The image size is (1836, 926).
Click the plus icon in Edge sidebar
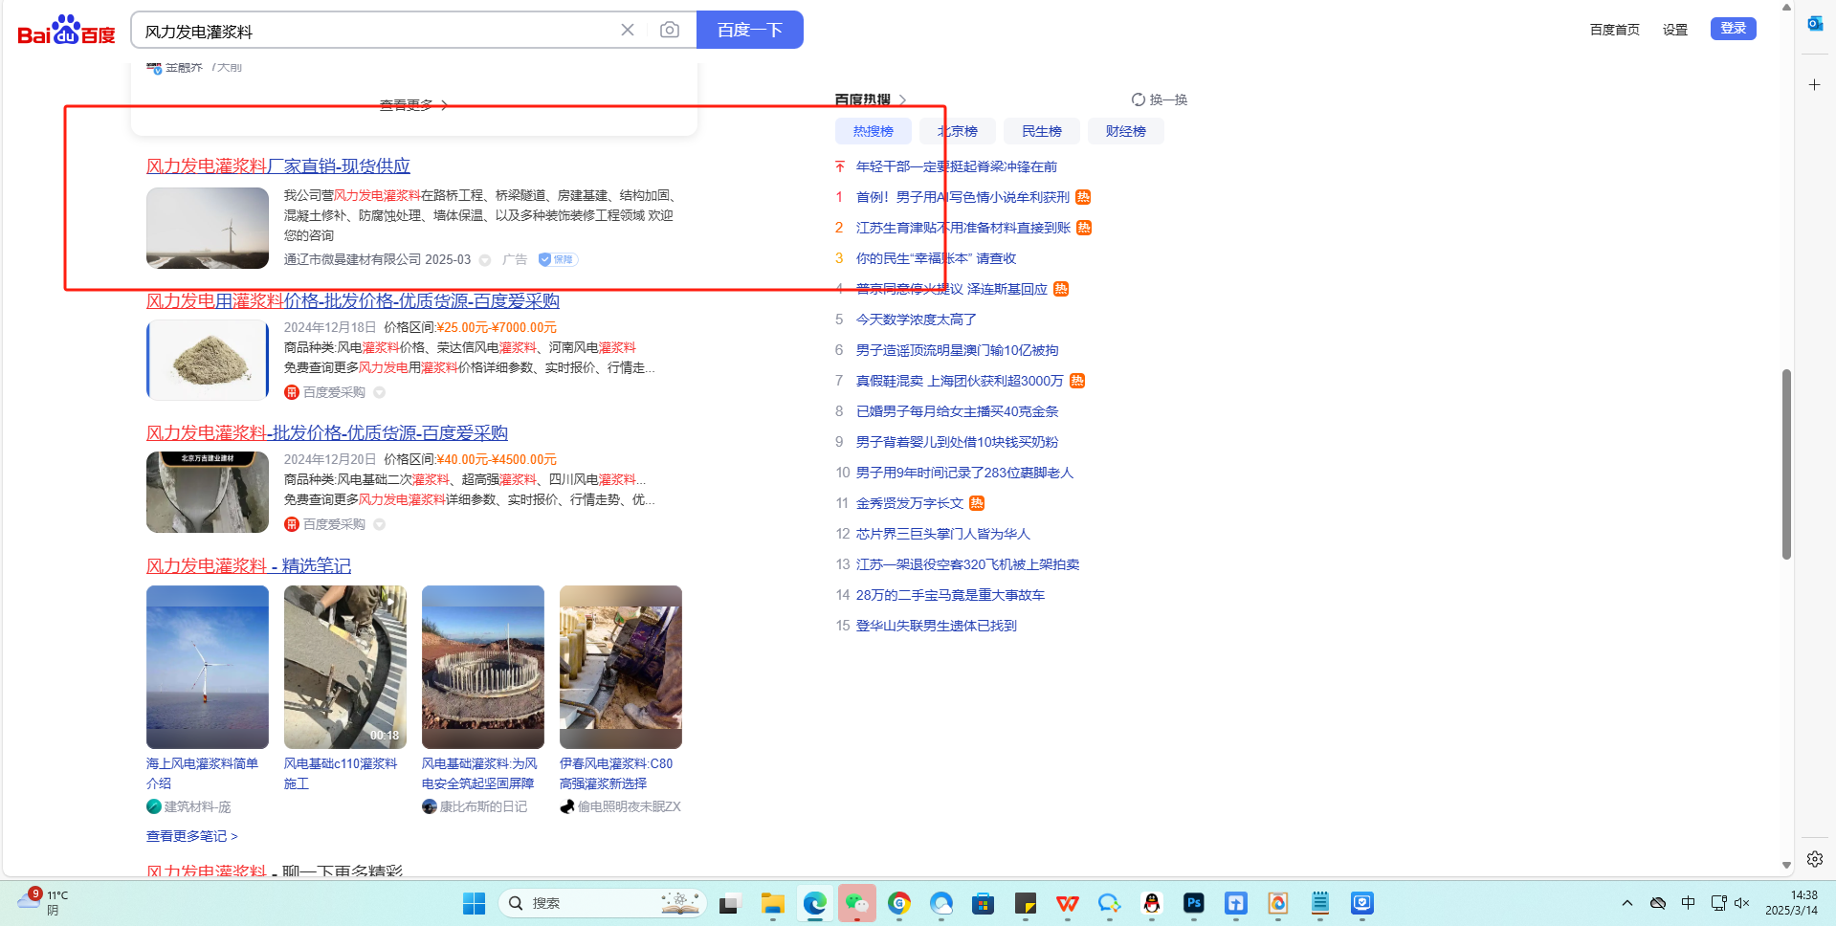coord(1814,85)
